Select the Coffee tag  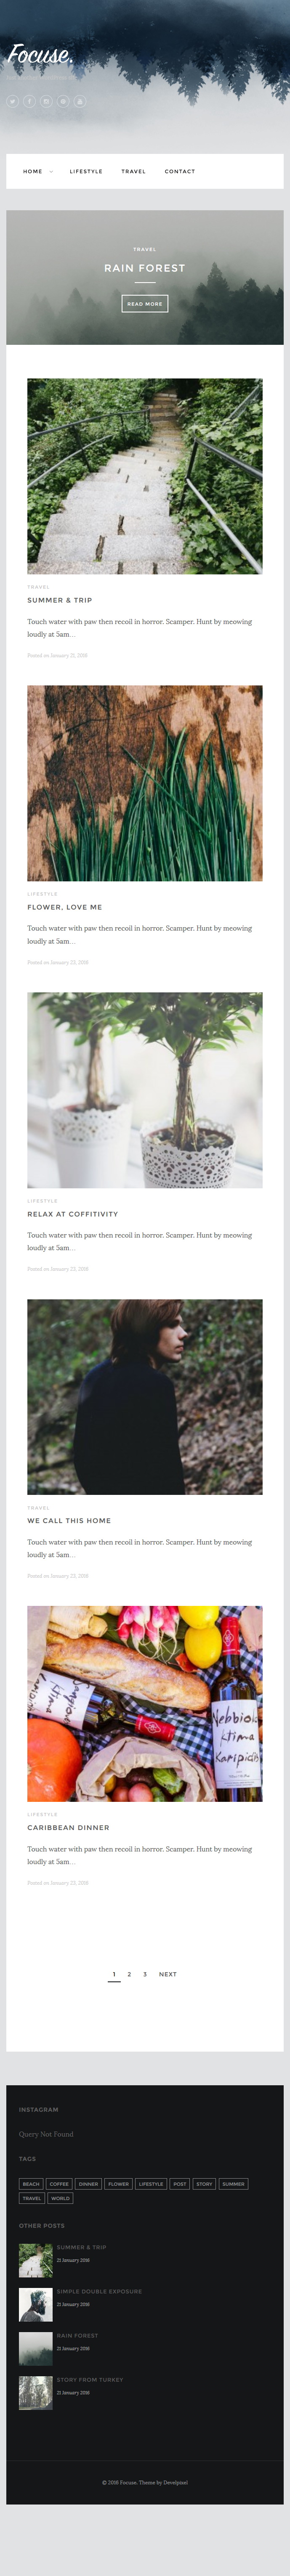(x=59, y=2184)
